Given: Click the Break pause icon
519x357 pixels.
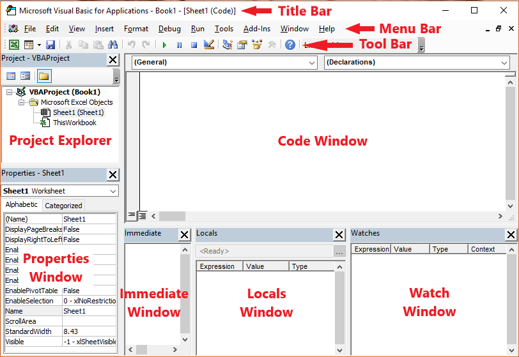Looking at the screenshot, I should [x=179, y=45].
